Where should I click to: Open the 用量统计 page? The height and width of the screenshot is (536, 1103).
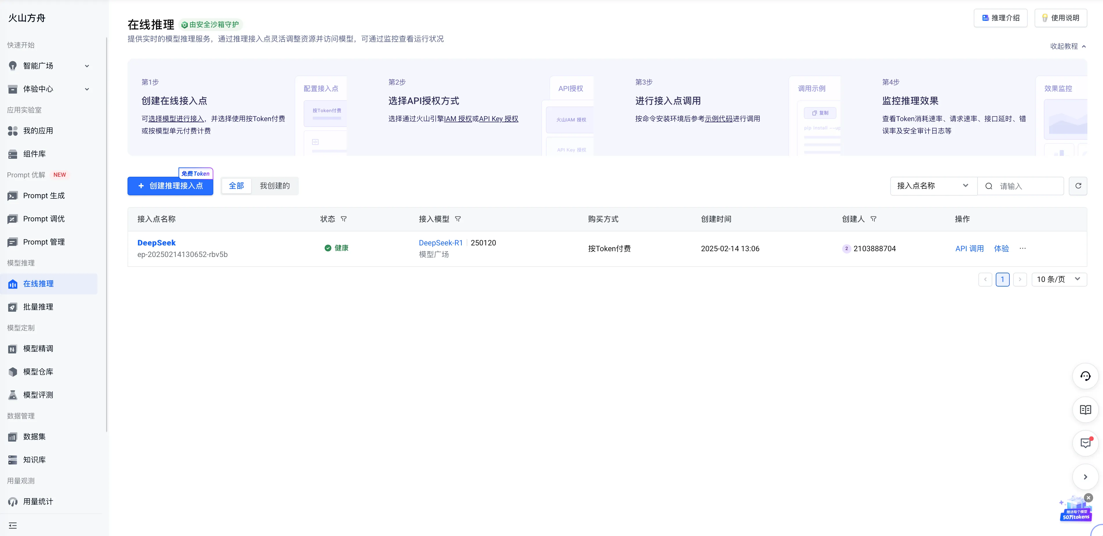(x=38, y=501)
